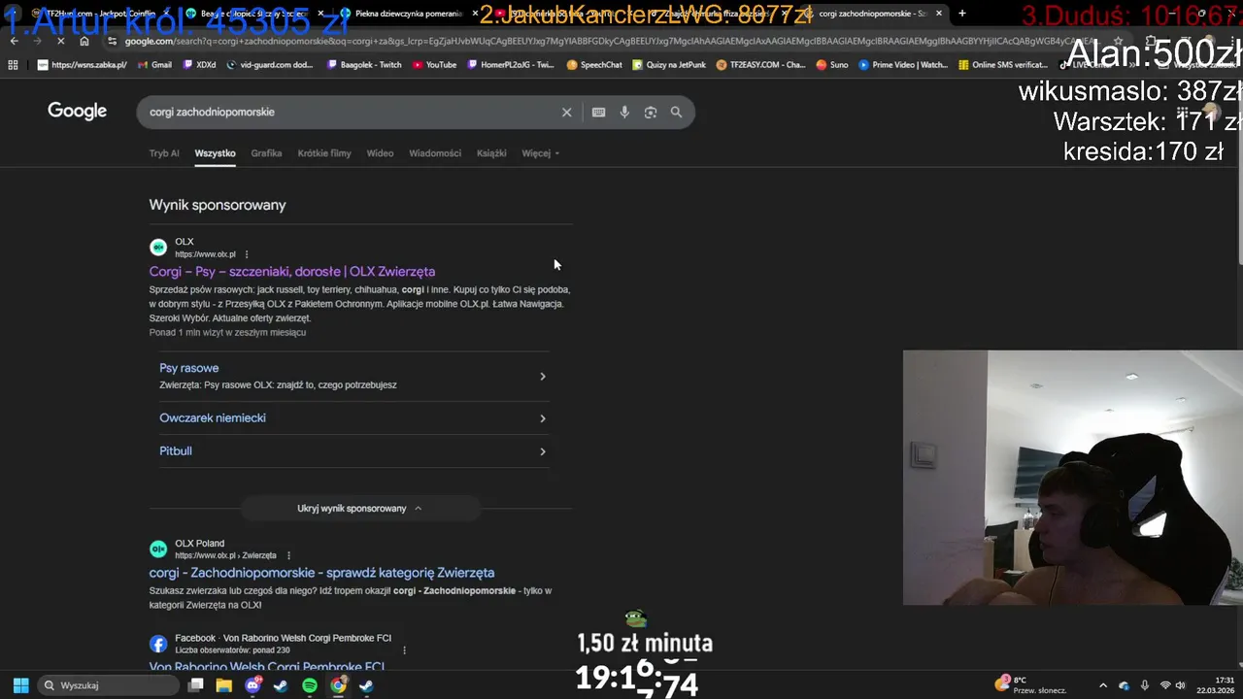The image size is (1243, 699).
Task: Switch to the Tryb AI tab
Action: [x=164, y=153]
